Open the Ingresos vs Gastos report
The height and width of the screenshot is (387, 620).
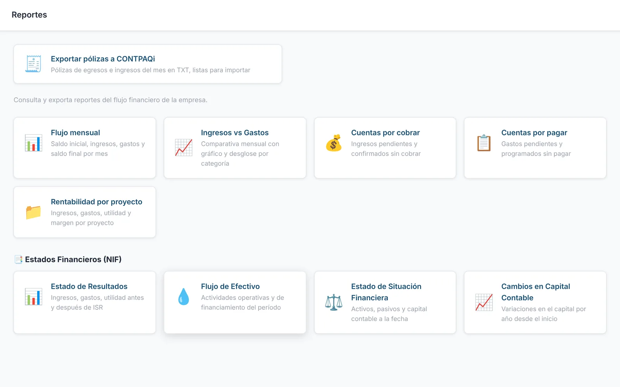[x=235, y=148]
